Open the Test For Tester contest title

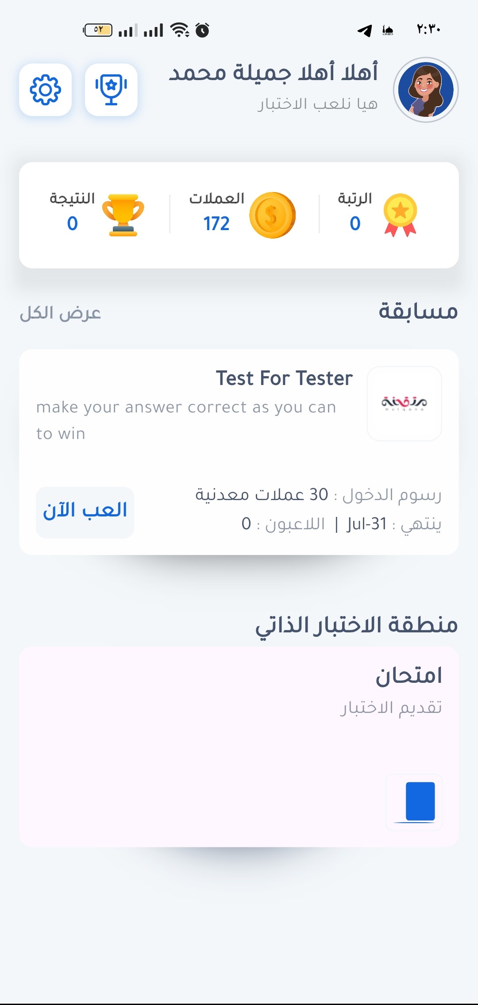click(x=284, y=378)
